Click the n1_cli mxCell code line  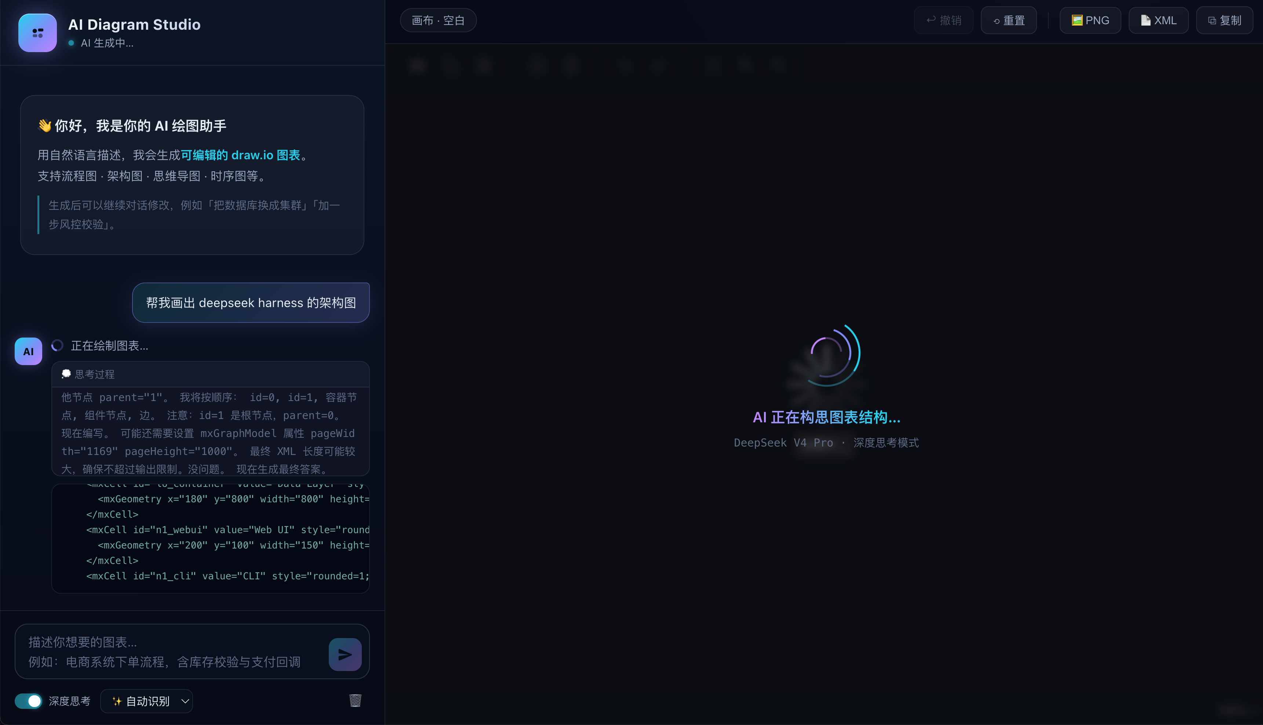(228, 576)
